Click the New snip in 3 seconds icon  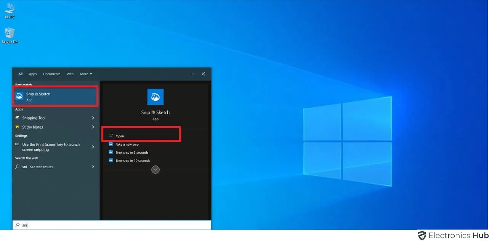coord(111,153)
